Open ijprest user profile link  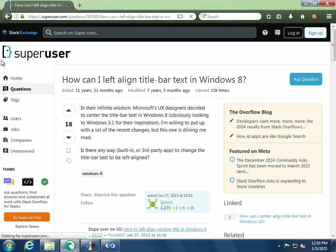coord(166,202)
